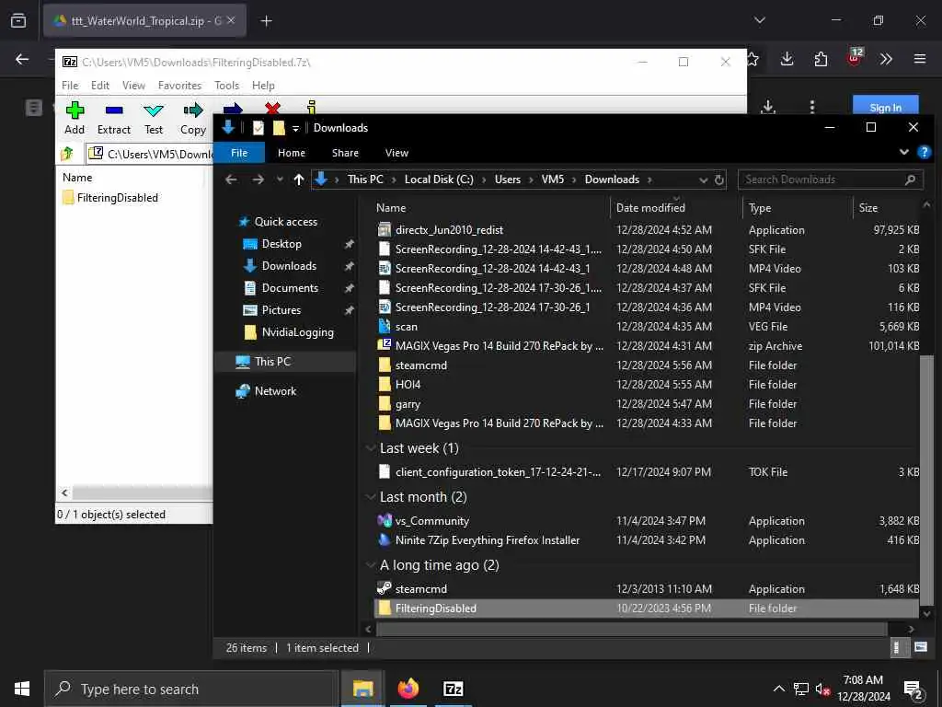Screen dimensions: 942x707
Task: Sort by Name column header
Action: (x=391, y=207)
